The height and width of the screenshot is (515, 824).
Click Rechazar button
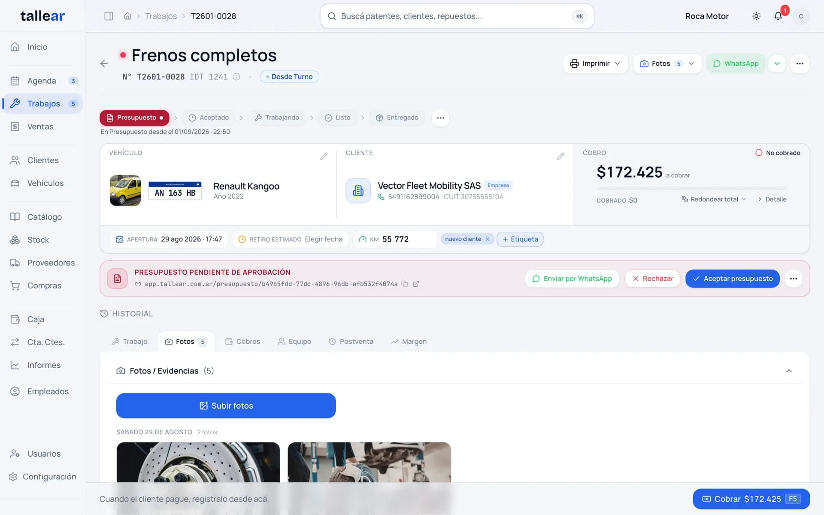point(652,279)
